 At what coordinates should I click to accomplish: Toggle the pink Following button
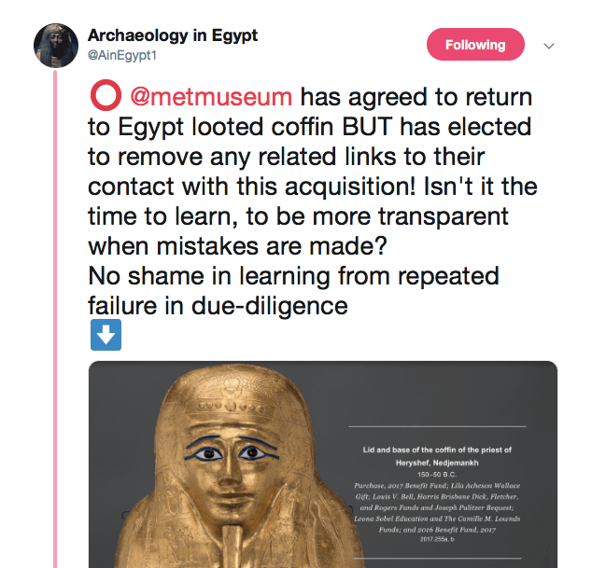coord(475,45)
